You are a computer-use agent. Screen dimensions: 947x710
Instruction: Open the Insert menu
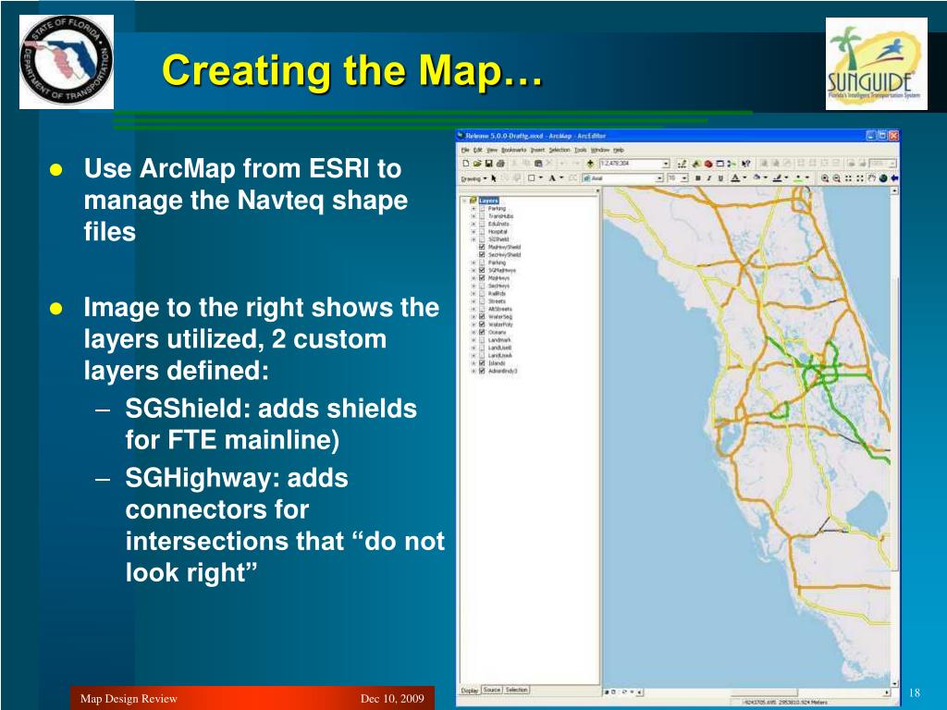click(537, 150)
